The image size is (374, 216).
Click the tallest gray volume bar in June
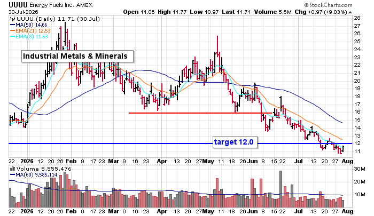pos(280,189)
